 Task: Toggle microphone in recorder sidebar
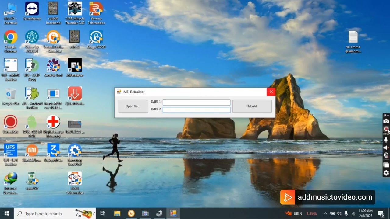tap(386, 140)
